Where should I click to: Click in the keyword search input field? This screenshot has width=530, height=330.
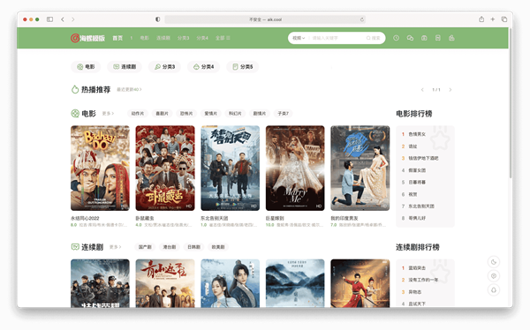click(x=337, y=38)
